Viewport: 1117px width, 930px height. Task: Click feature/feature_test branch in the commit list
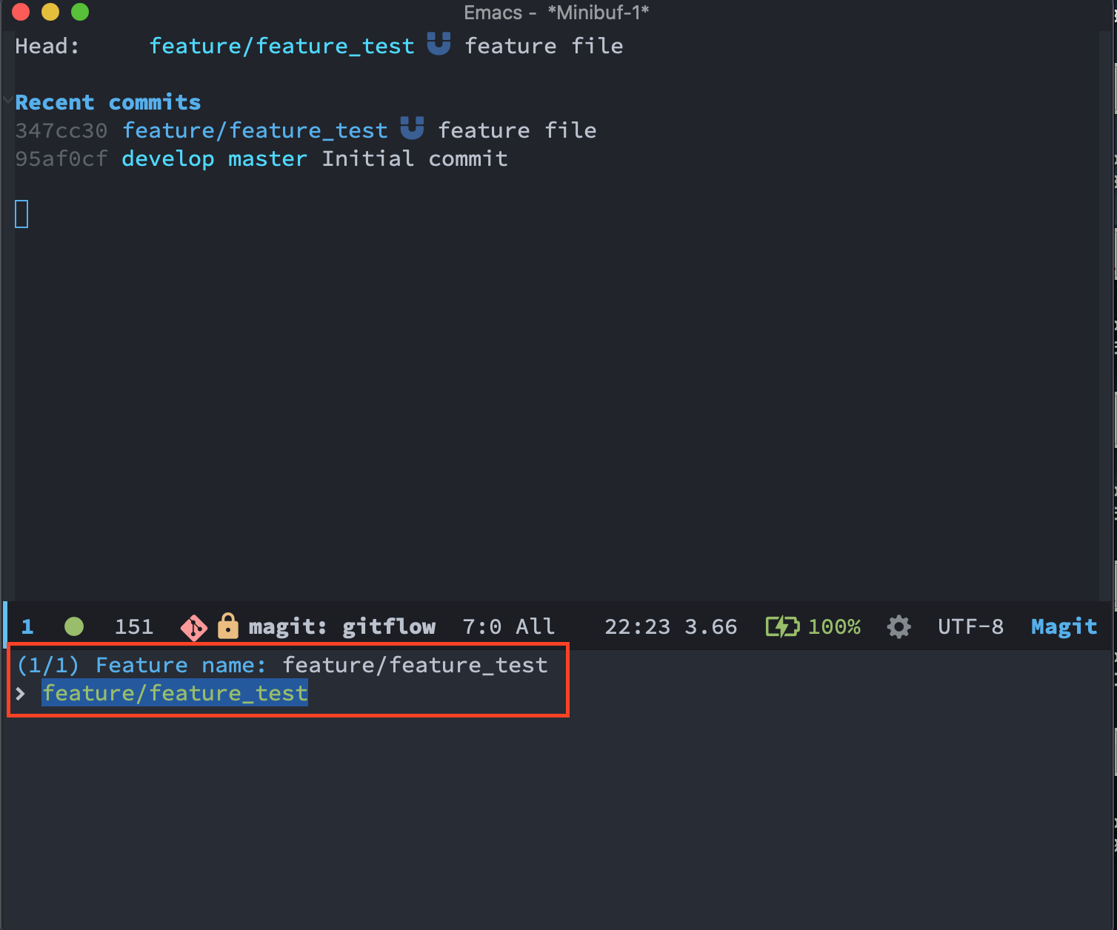(256, 131)
